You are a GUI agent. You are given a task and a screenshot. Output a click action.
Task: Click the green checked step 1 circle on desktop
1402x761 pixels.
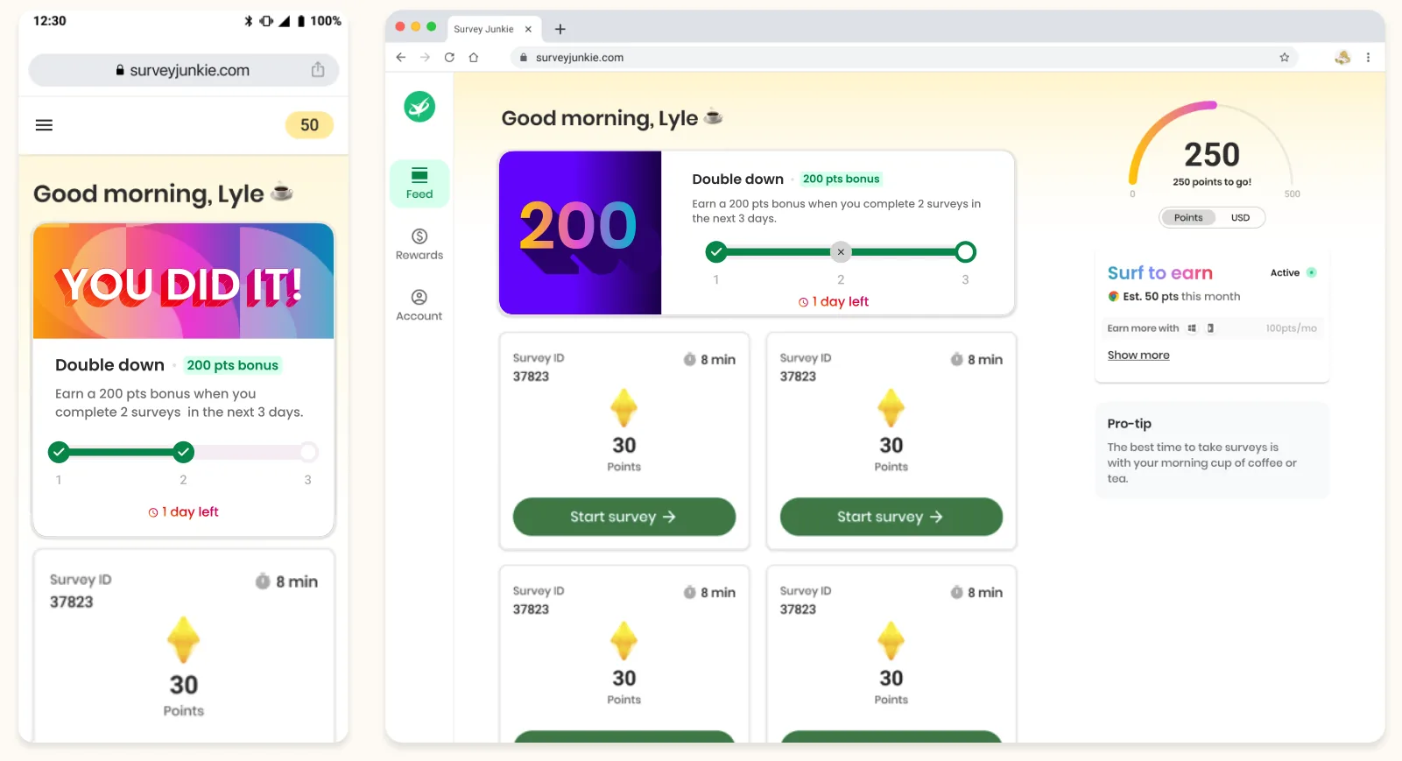pos(716,252)
